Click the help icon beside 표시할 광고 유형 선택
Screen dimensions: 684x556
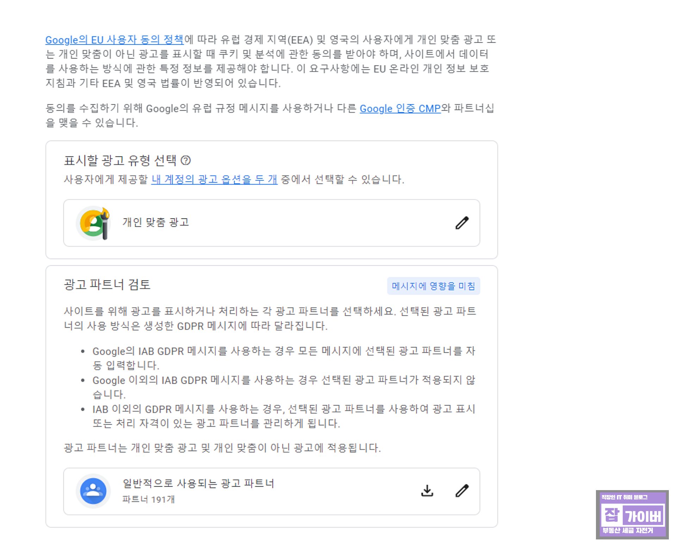(x=186, y=161)
